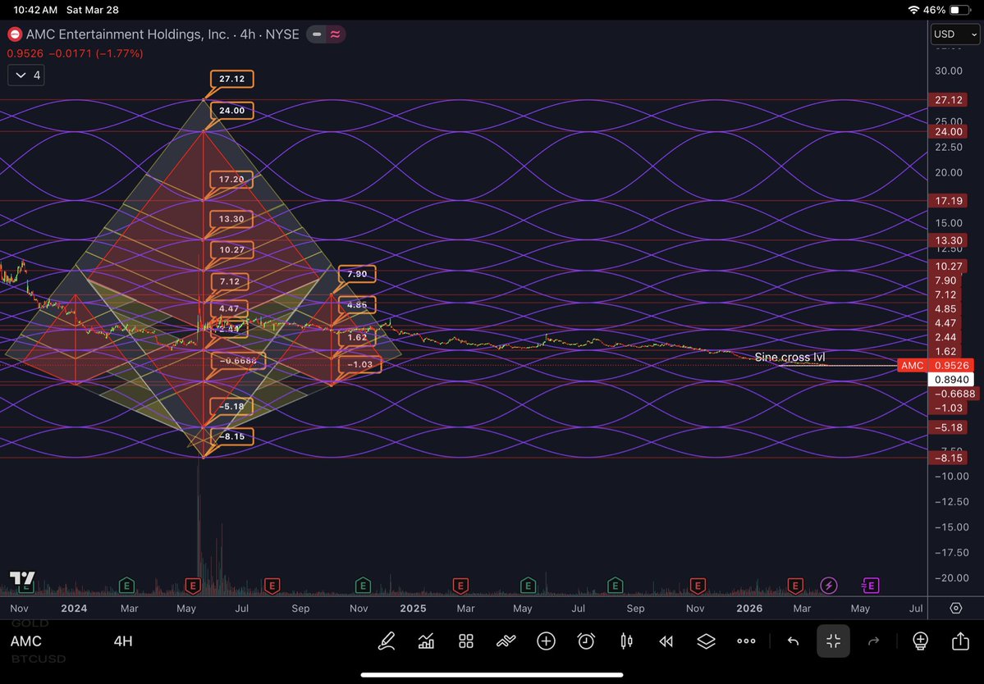Select the drawing tools pencil icon
The width and height of the screenshot is (984, 684).
pos(387,641)
